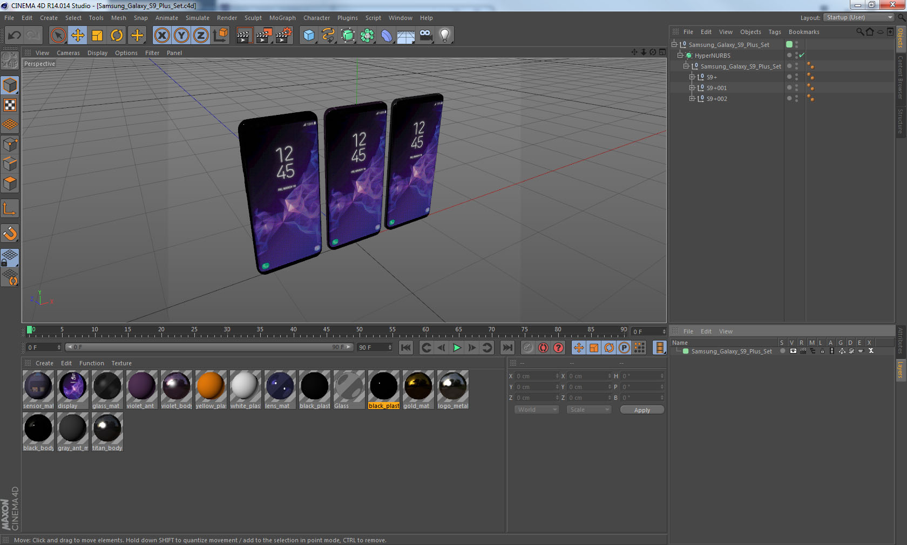Screen dimensions: 907x545
Task: Add a Light object
Action: (445, 36)
